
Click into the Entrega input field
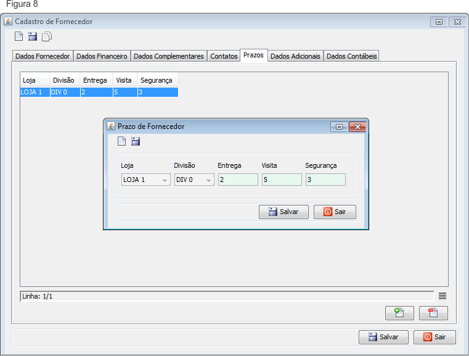237,180
